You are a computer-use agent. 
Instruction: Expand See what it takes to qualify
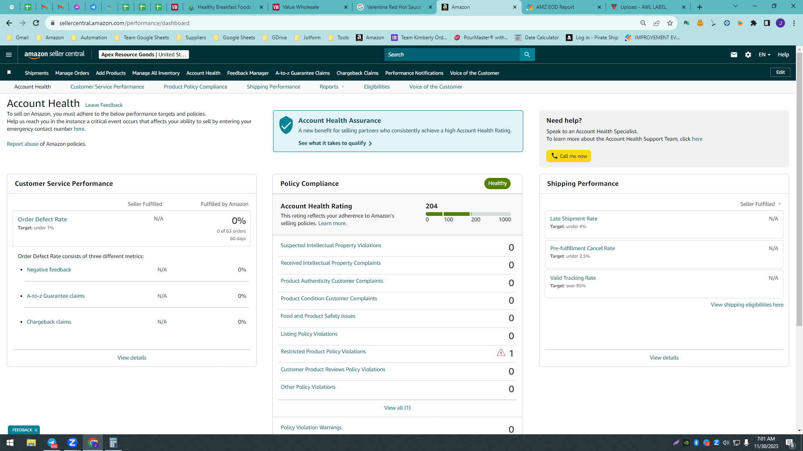tap(335, 143)
